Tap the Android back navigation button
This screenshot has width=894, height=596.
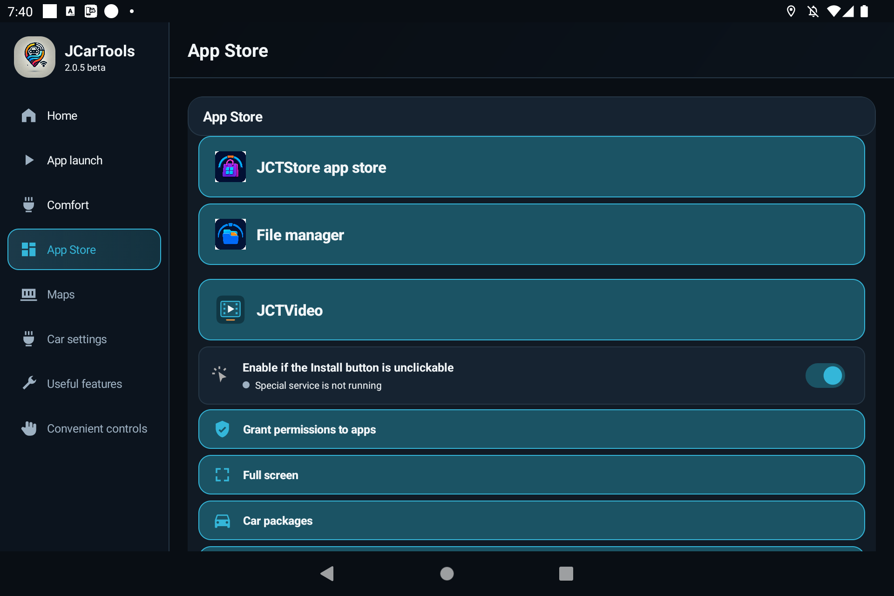tap(327, 574)
